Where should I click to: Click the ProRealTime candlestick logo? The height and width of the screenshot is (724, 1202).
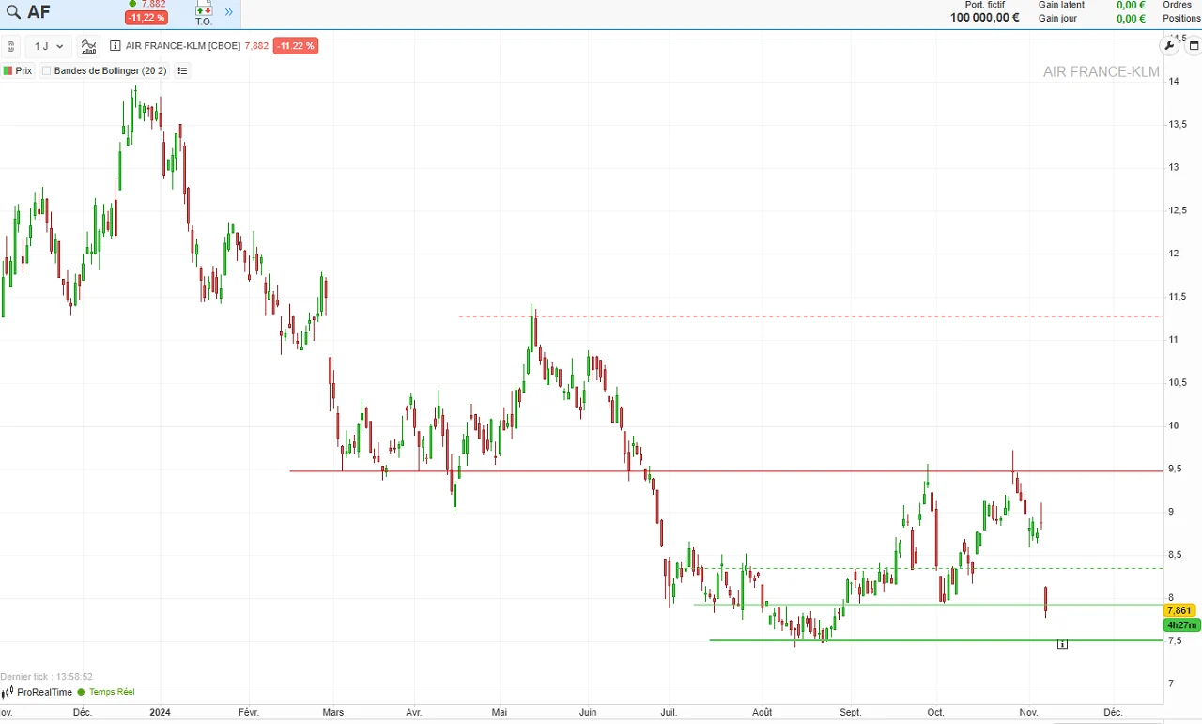[8, 692]
